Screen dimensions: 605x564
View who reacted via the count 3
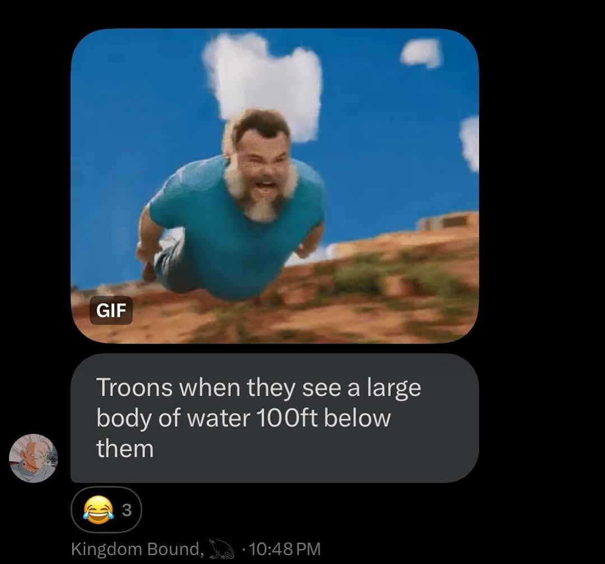[x=127, y=510]
